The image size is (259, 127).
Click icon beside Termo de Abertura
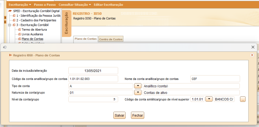pos(20,30)
